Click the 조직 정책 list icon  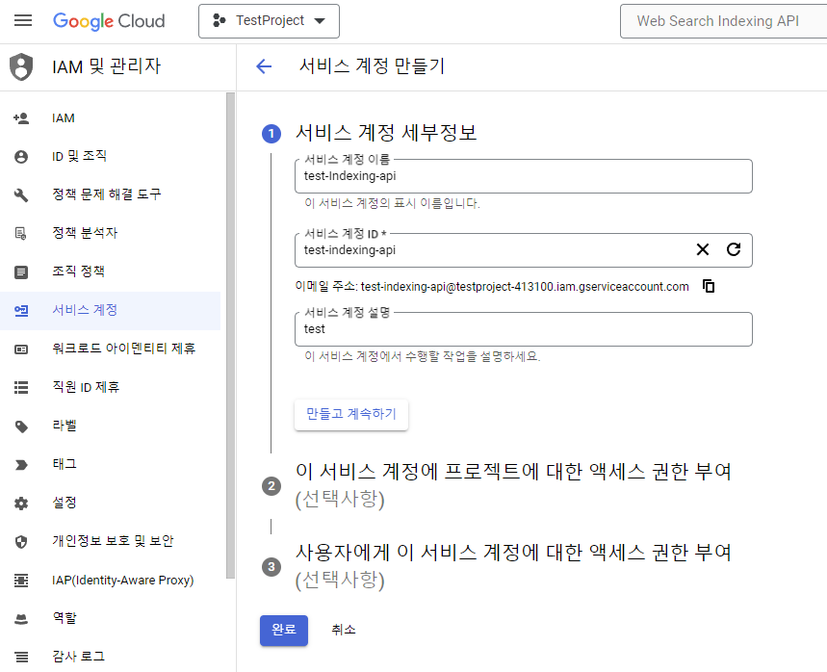[21, 272]
